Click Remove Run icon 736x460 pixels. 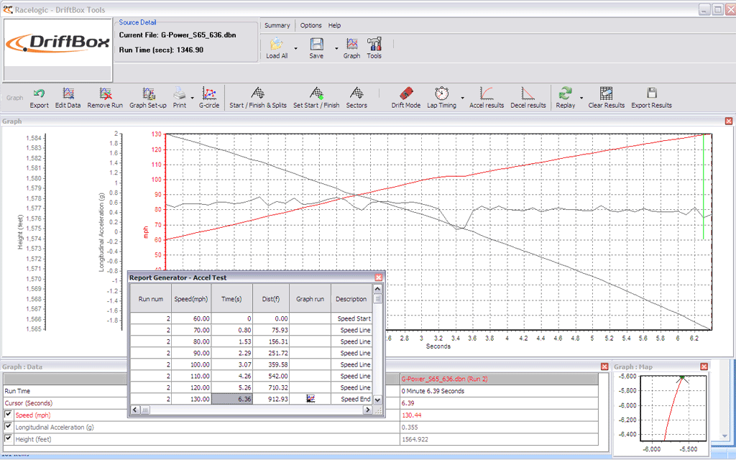(105, 93)
